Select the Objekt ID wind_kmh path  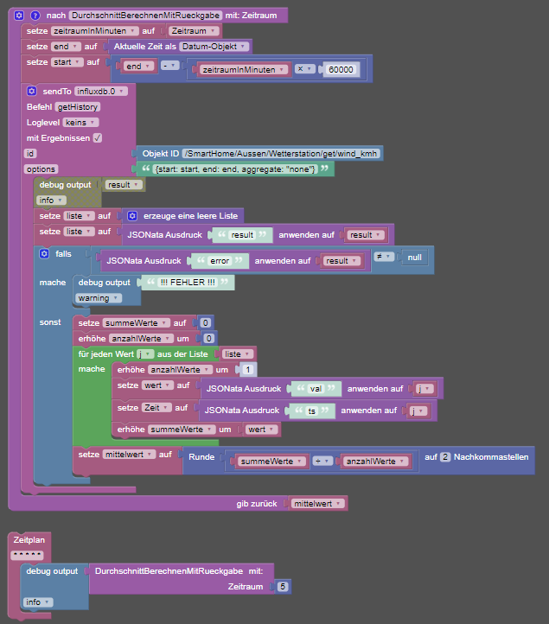(282, 153)
